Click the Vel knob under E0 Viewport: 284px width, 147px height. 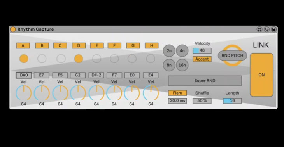pos(132,93)
